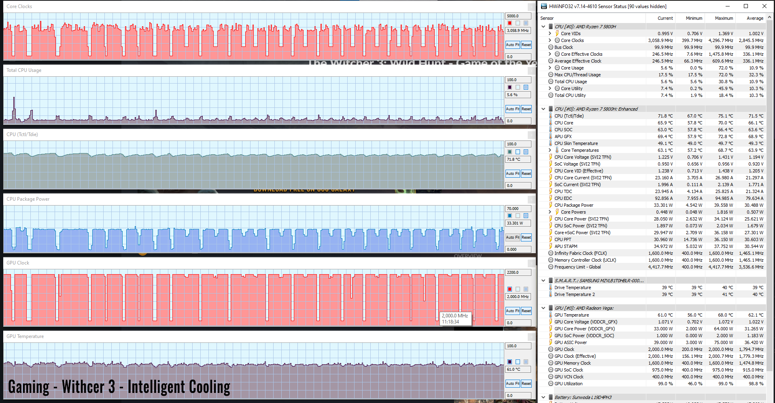Click the thermometer icon beside Drive Temperature 2
The image size is (775, 403).
[551, 294]
